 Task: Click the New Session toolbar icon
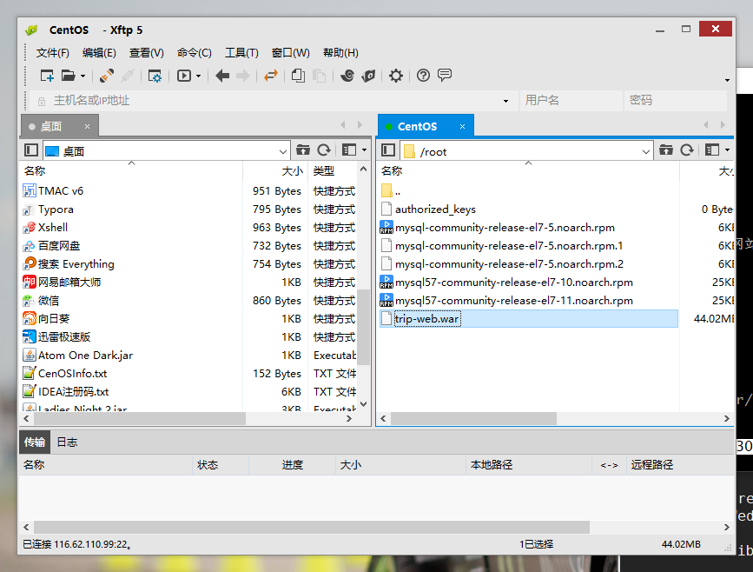pos(47,76)
